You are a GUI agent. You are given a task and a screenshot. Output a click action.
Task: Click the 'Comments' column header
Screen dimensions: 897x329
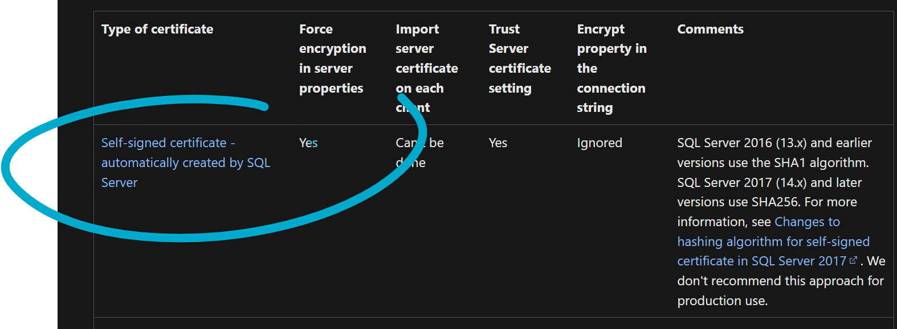click(710, 29)
